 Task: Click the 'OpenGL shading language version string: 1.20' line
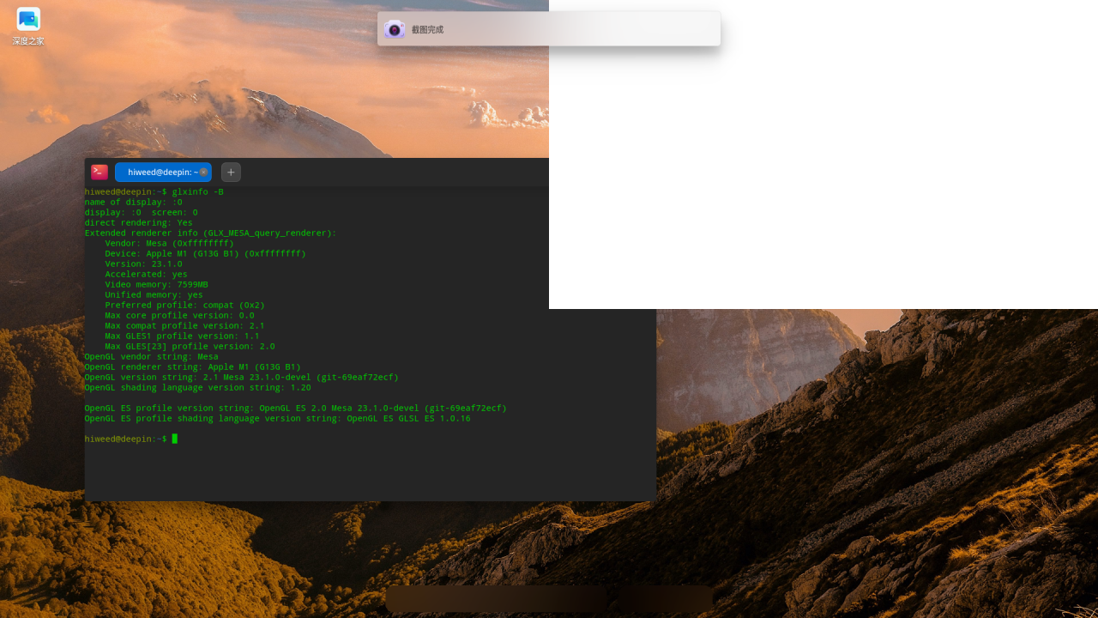[198, 388]
